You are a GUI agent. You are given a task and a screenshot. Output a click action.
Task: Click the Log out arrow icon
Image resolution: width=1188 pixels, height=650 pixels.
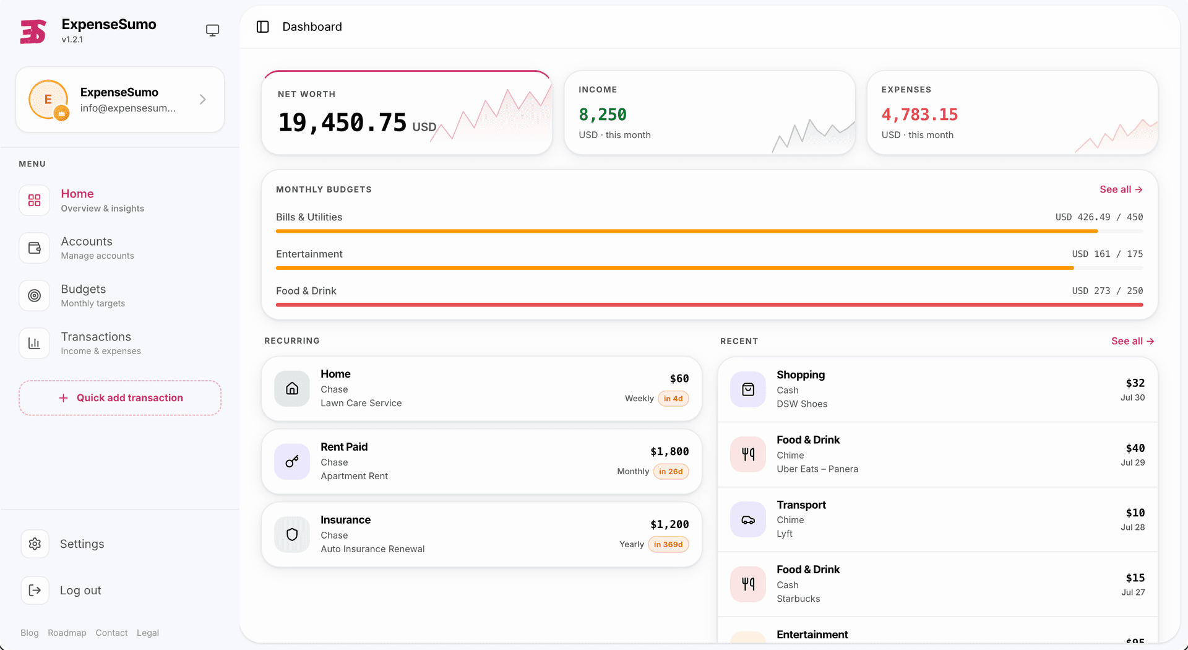click(35, 591)
